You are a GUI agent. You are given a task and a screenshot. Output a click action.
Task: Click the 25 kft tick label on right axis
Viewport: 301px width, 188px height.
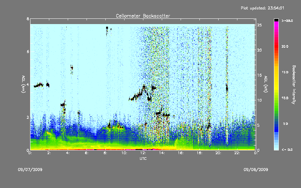pos(259,25)
